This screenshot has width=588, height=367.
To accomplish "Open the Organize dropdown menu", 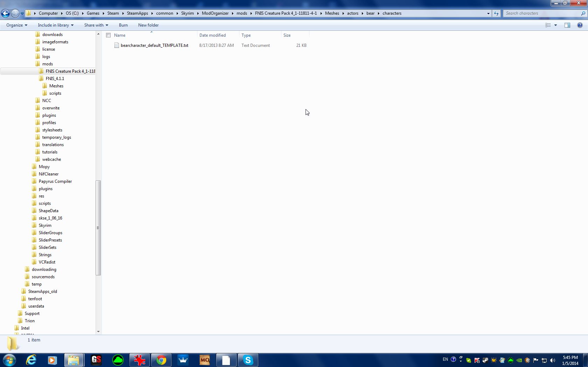I will 16,25.
